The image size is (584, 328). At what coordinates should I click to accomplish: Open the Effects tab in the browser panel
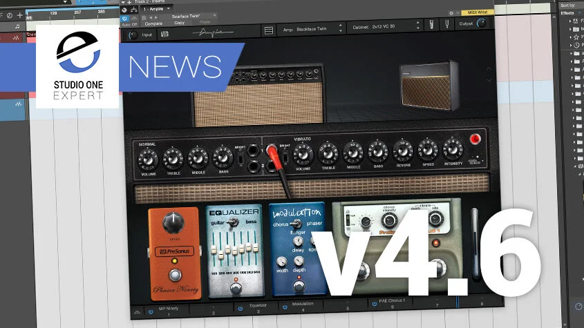coord(567,13)
